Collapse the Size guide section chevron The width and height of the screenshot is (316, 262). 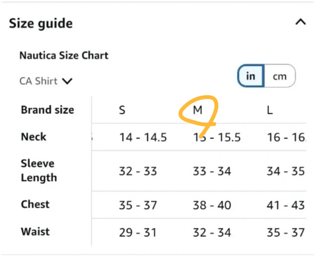tap(300, 22)
